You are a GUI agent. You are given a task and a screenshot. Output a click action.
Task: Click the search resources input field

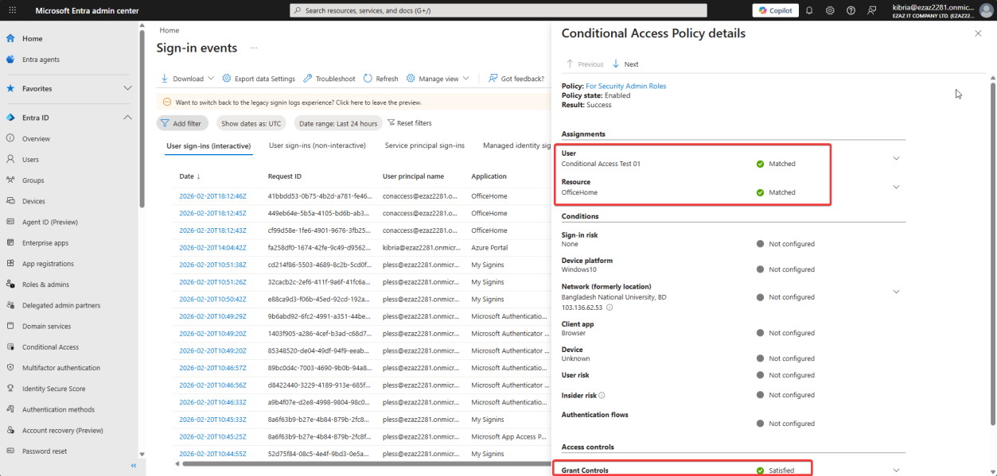(x=498, y=10)
